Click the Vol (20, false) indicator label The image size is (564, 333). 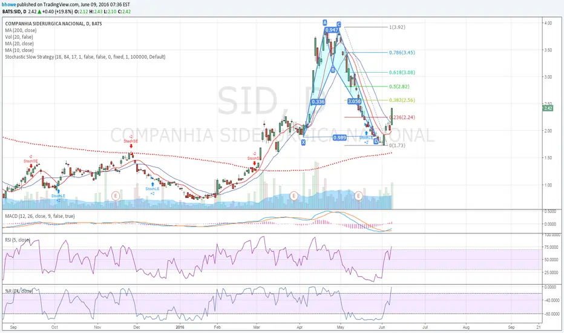(x=19, y=37)
